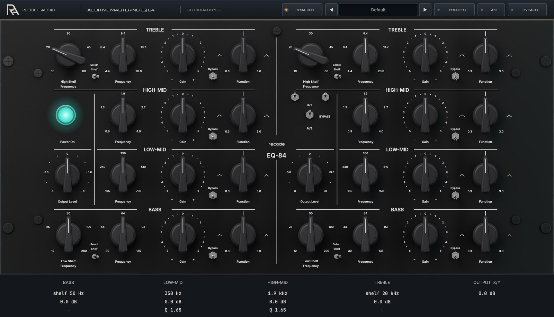
Task: Open the Default preset name field
Action: click(378, 10)
